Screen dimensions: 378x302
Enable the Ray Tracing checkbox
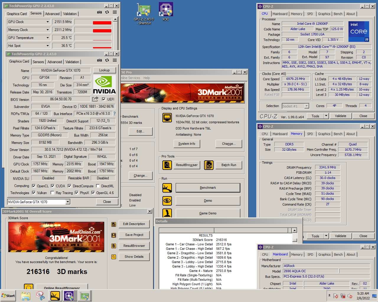pyautogui.click(x=52, y=193)
